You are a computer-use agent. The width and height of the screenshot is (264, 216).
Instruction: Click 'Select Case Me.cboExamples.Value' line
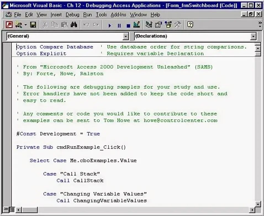[83, 160]
